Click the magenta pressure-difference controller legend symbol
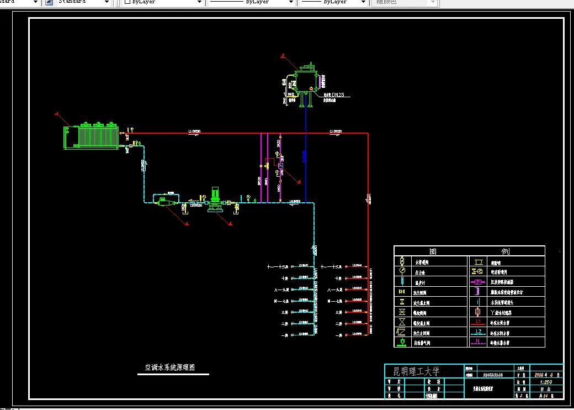The image size is (574, 410). 478,282
